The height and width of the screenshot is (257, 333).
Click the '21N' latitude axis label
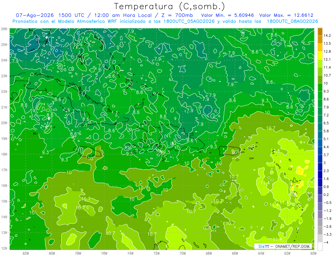coord(4,107)
